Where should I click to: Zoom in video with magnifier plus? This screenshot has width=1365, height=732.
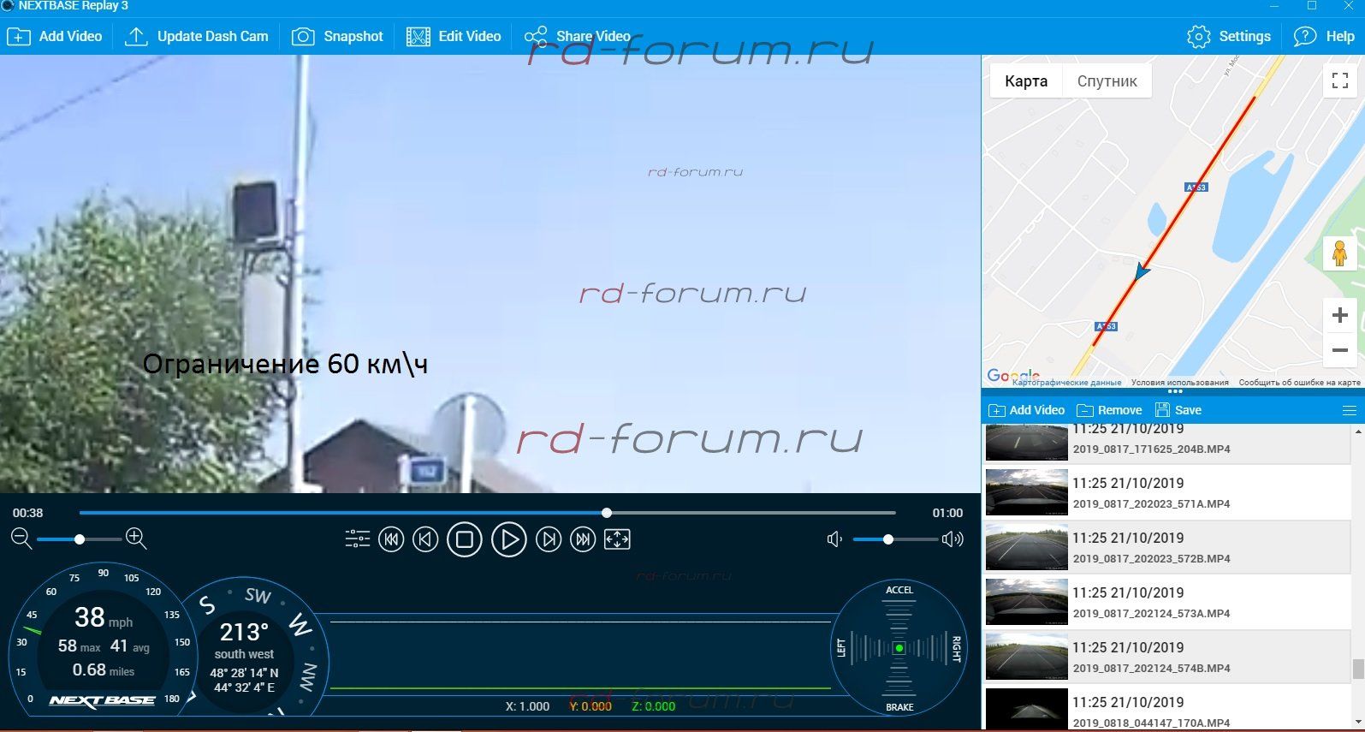click(136, 539)
